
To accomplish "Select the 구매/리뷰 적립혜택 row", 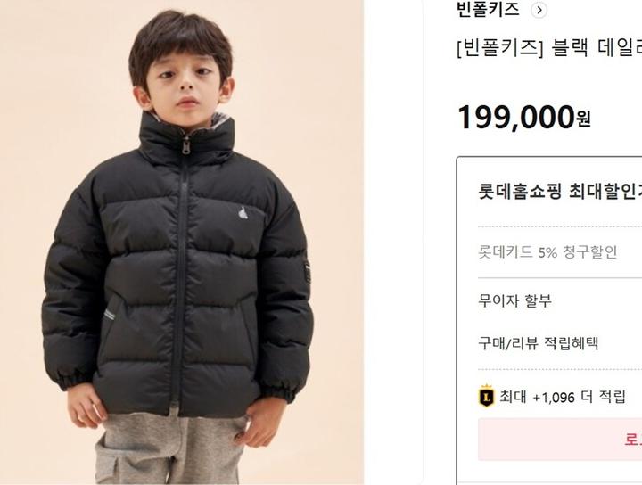I will click(x=538, y=343).
